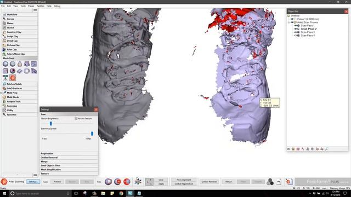Screen dimensions: 351x197
Task: Expand the Paint Clay palette
Action: point(20,50)
